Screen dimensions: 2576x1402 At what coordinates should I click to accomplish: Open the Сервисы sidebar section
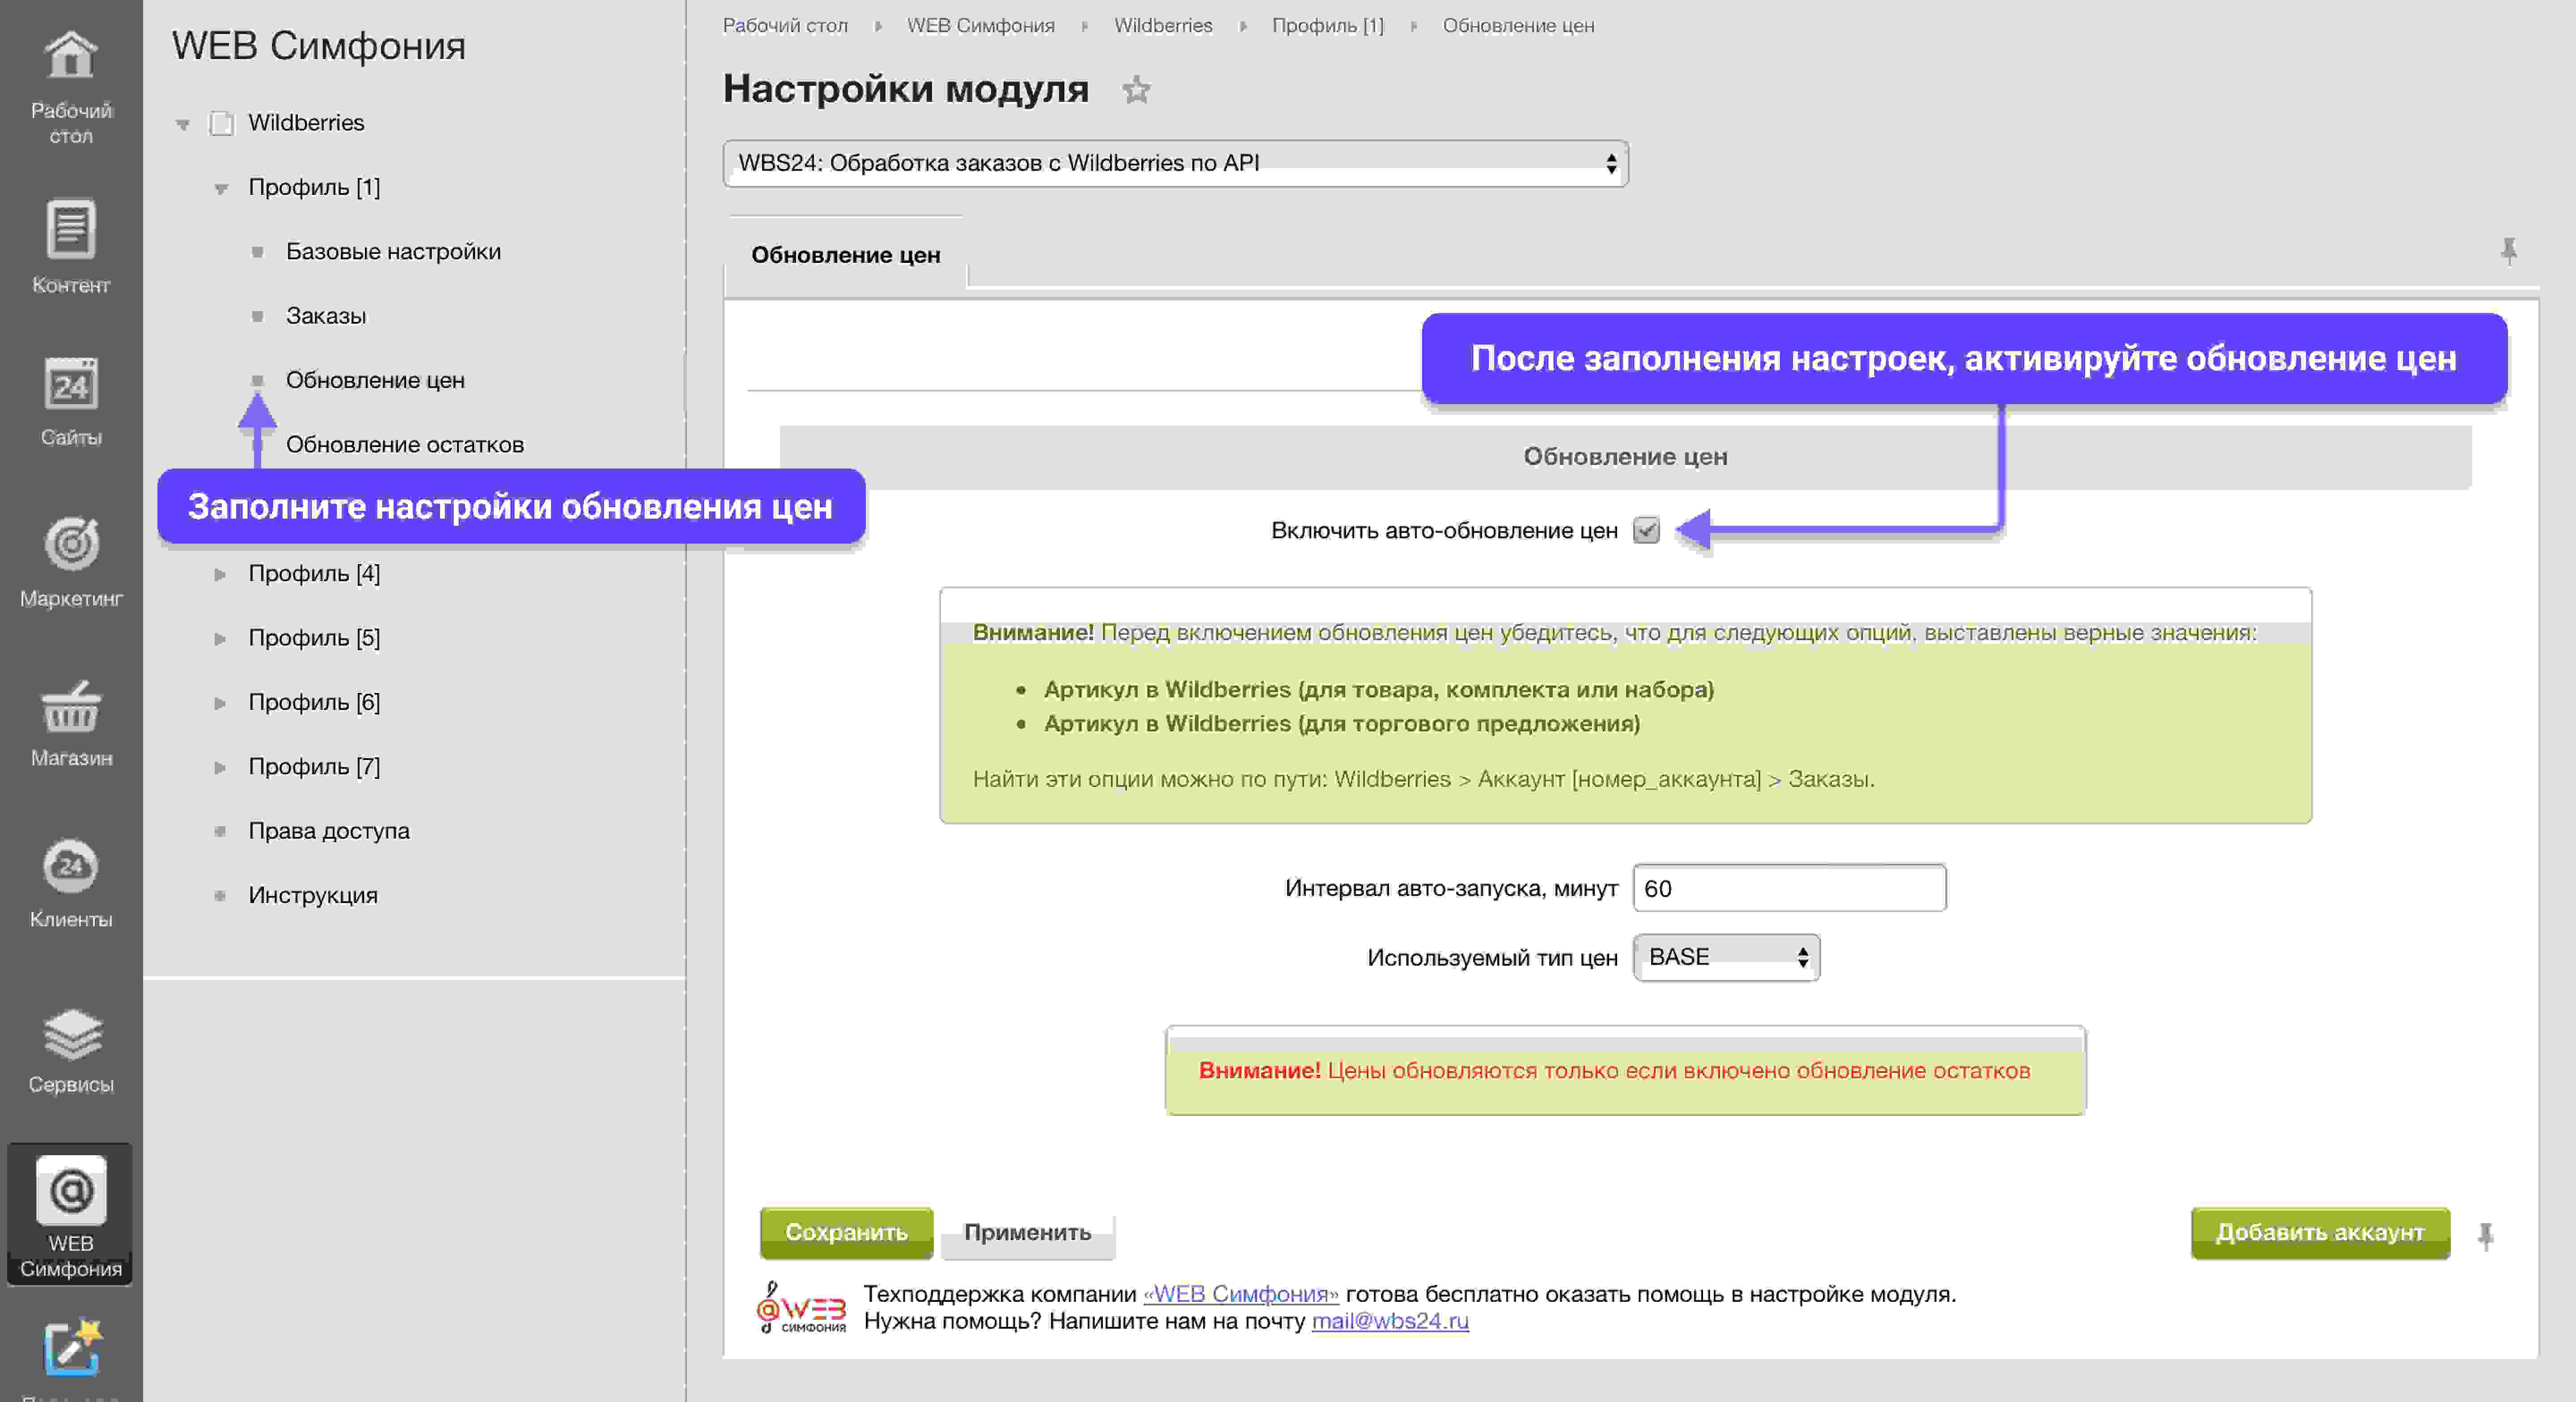[x=70, y=1050]
